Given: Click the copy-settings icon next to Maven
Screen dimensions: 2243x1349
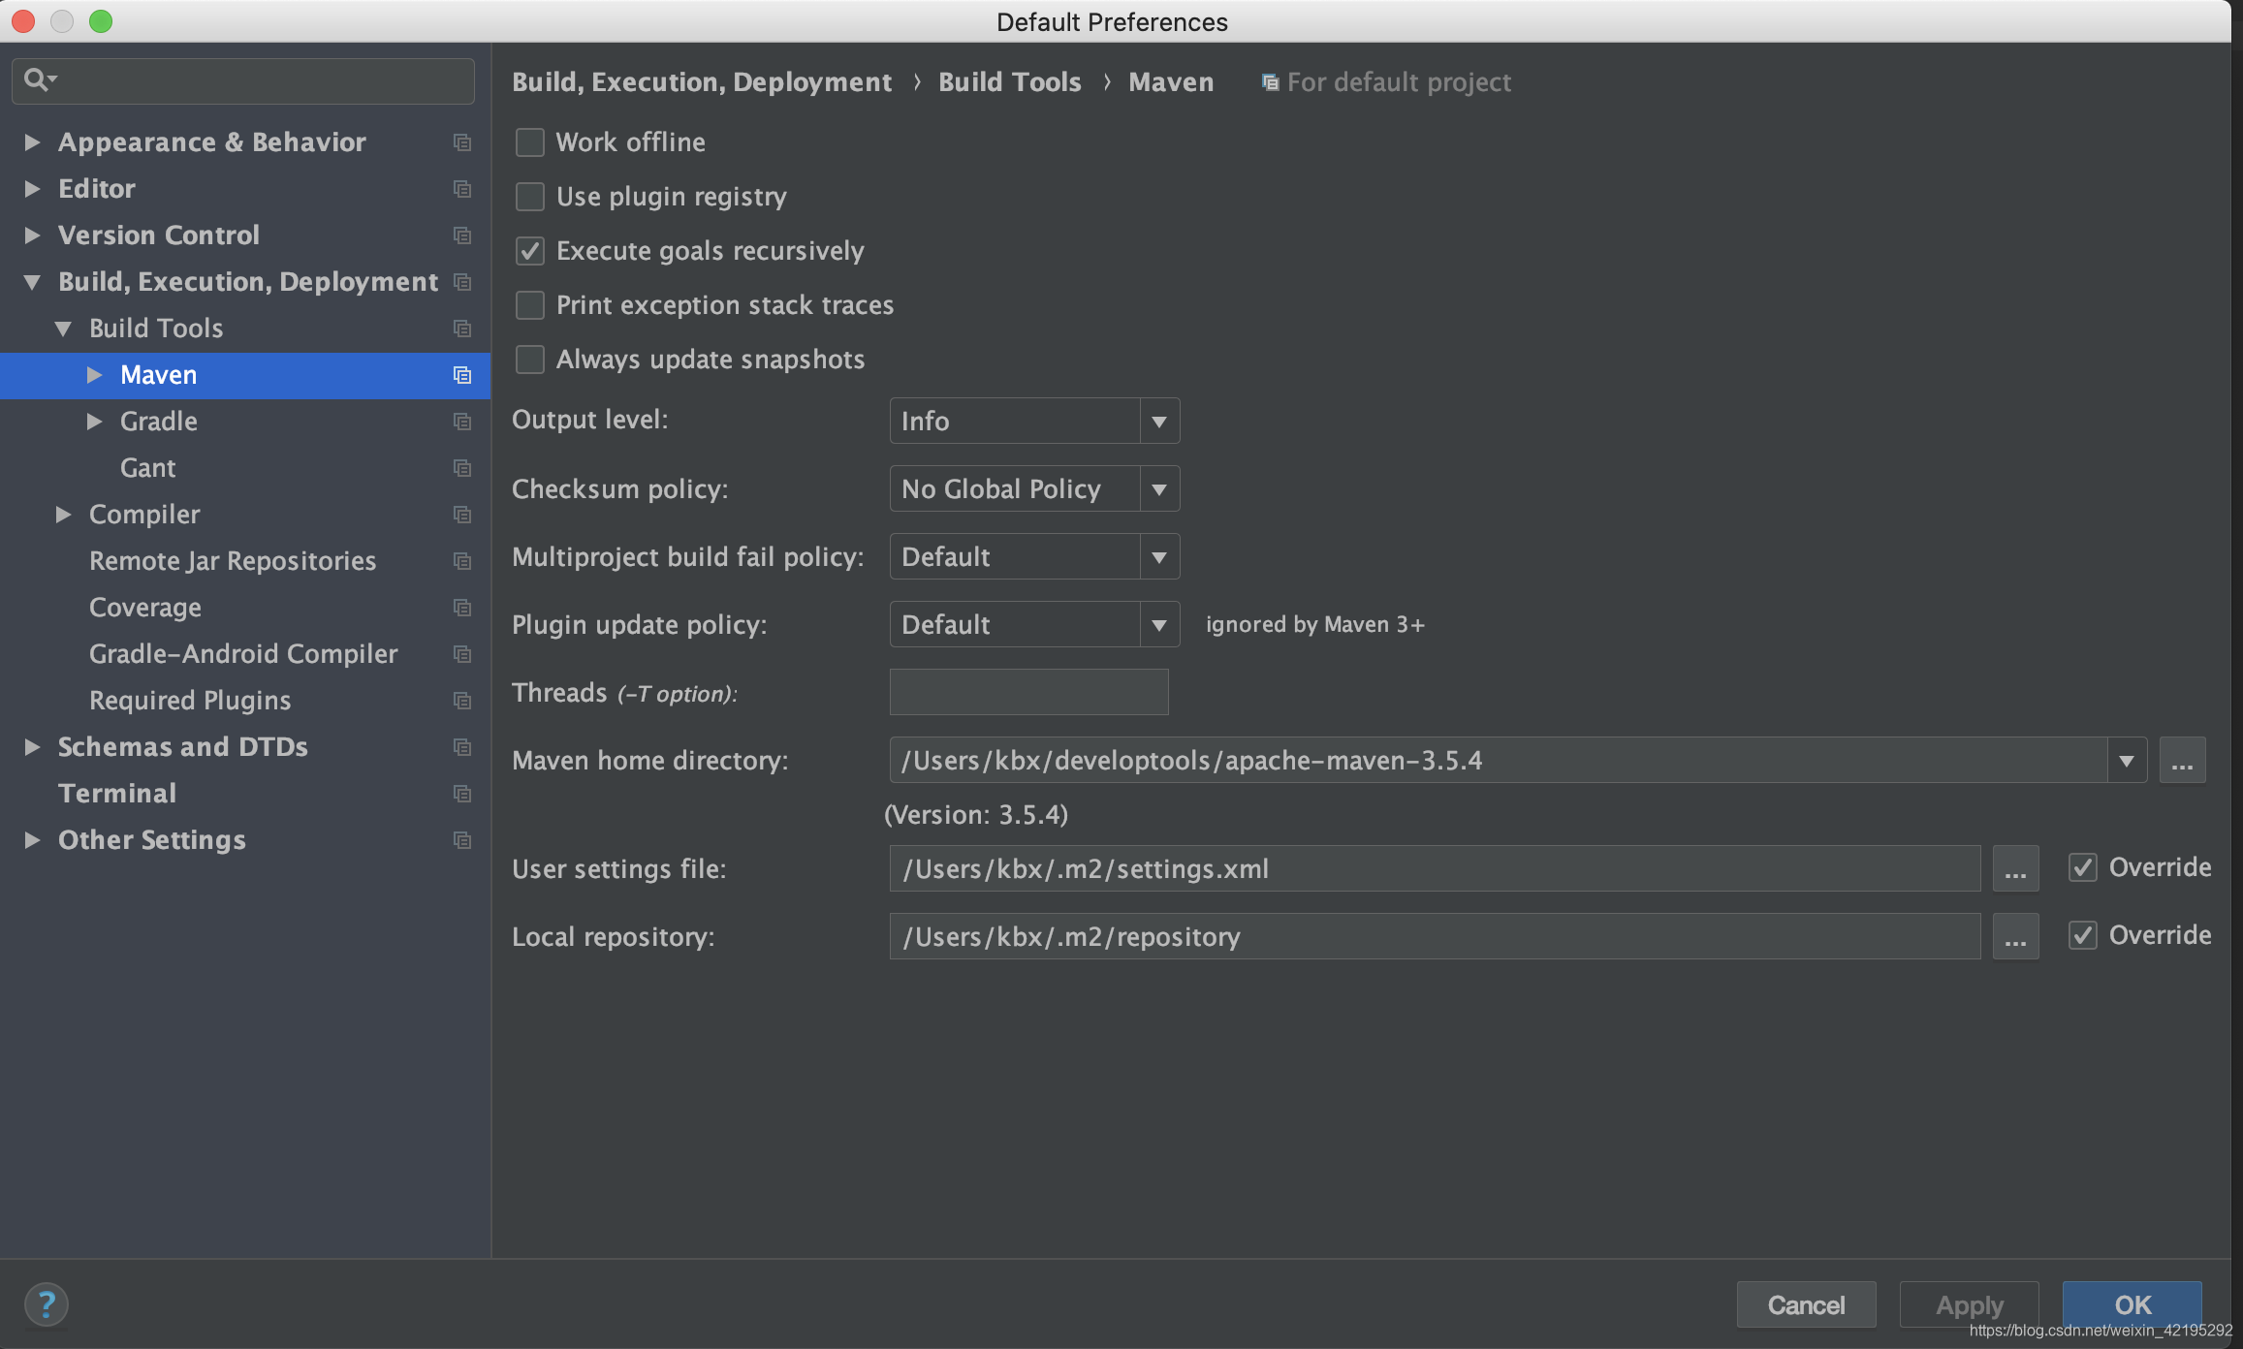Looking at the screenshot, I should tap(462, 375).
